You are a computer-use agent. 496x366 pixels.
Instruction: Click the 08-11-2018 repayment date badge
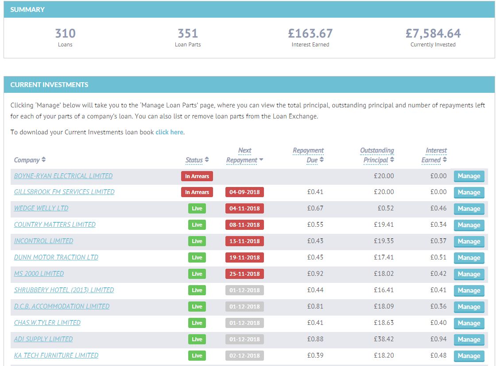(244, 225)
